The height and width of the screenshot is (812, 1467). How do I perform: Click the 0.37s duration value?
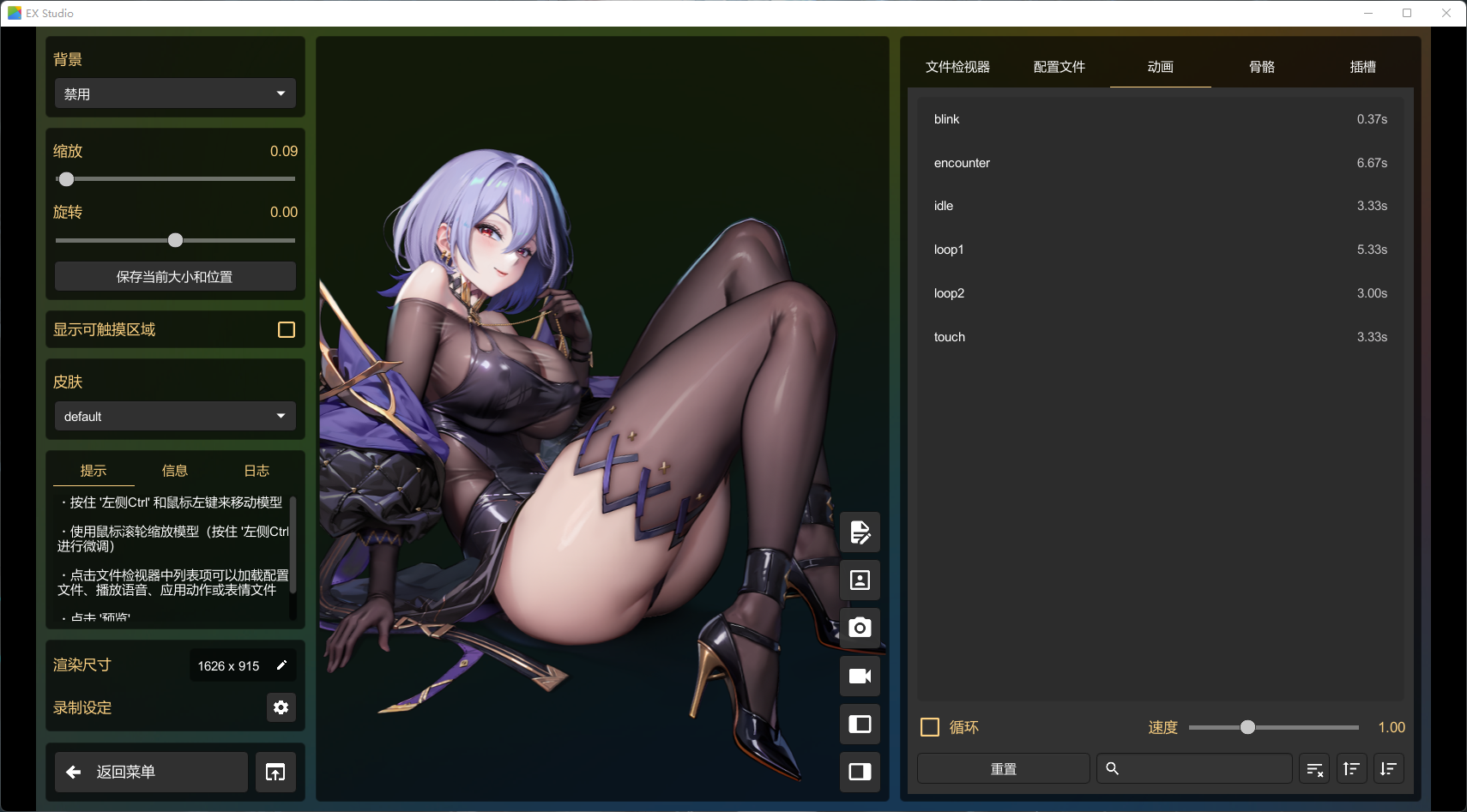coord(1372,119)
